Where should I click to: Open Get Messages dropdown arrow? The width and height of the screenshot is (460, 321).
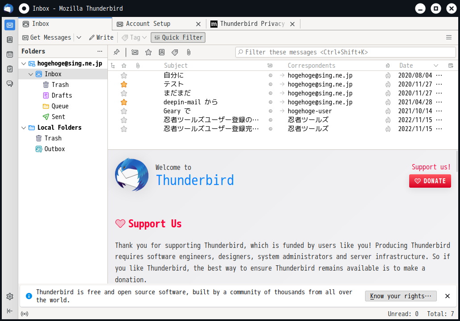pos(79,37)
